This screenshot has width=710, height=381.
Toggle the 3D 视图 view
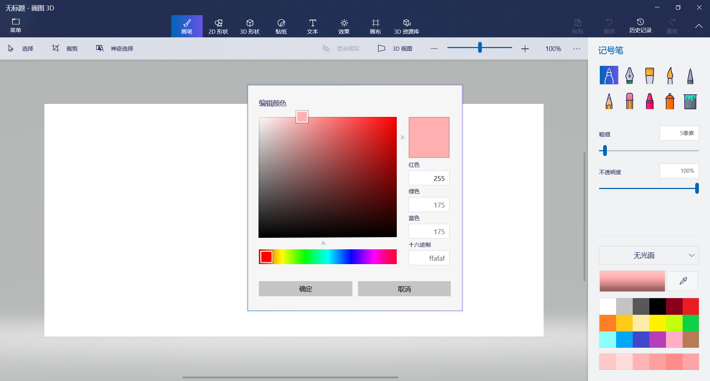tap(395, 48)
